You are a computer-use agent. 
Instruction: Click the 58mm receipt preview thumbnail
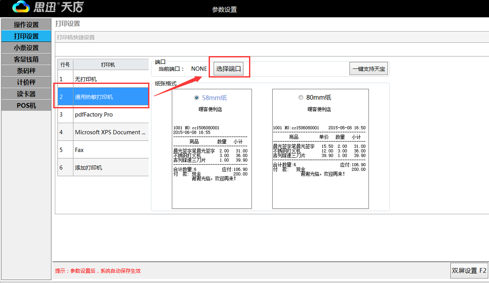[212, 149]
